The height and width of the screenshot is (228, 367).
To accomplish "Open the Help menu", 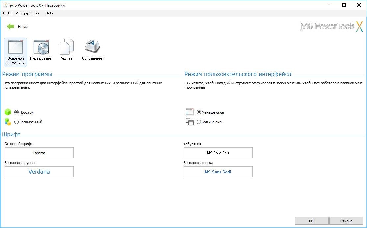I will [x=49, y=13].
